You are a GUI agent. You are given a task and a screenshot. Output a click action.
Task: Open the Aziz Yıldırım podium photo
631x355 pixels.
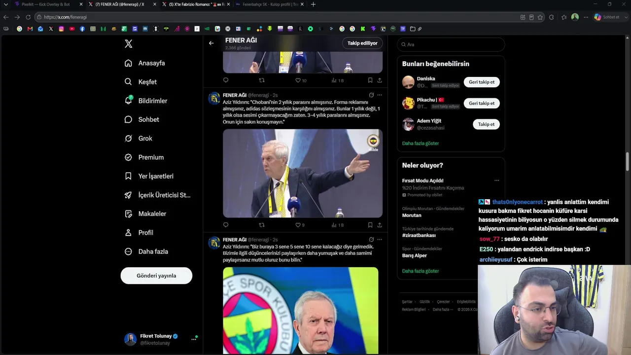303,173
